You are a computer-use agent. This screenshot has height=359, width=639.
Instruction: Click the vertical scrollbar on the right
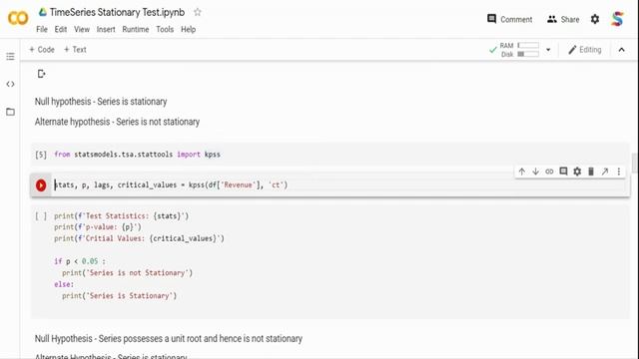click(635, 163)
